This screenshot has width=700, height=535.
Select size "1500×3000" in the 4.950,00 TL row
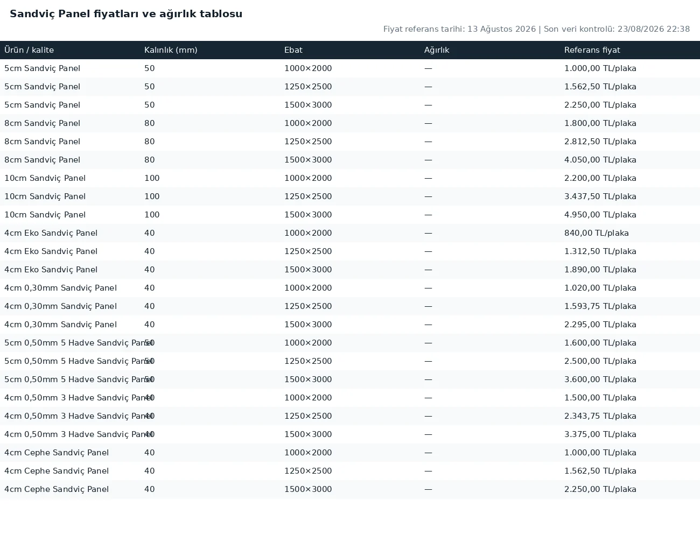[x=308, y=215]
